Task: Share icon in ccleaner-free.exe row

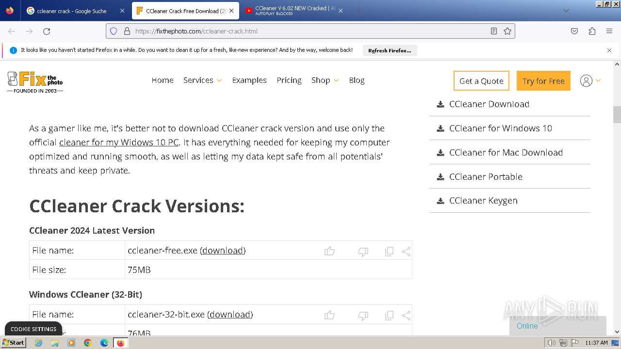Action: pyautogui.click(x=406, y=252)
